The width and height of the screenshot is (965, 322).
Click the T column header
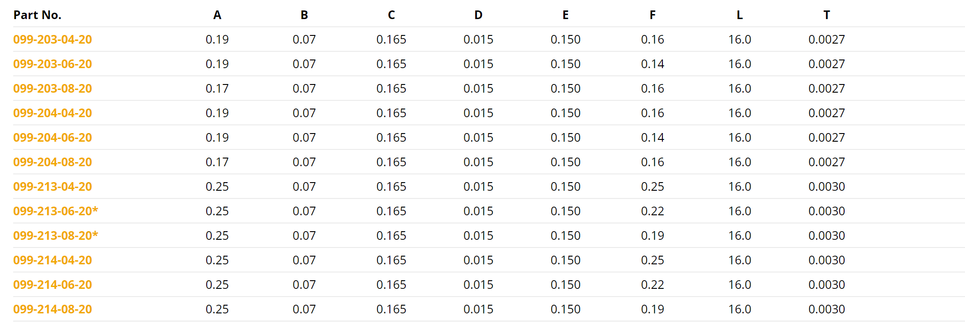[826, 15]
